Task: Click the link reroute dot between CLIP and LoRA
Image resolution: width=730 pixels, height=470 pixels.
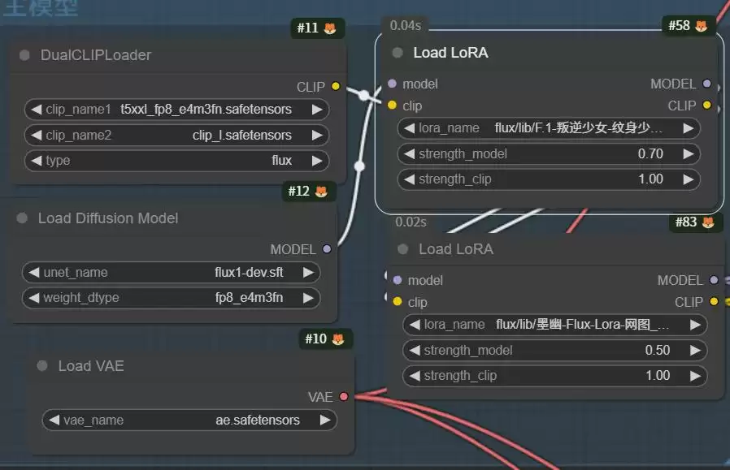Action: pyautogui.click(x=364, y=95)
